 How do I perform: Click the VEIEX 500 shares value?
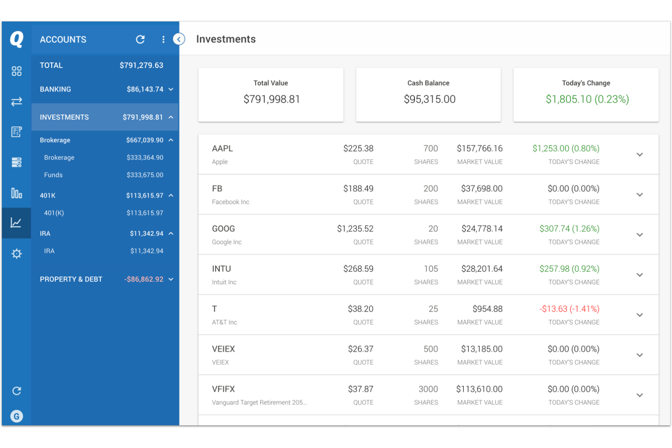click(x=431, y=349)
